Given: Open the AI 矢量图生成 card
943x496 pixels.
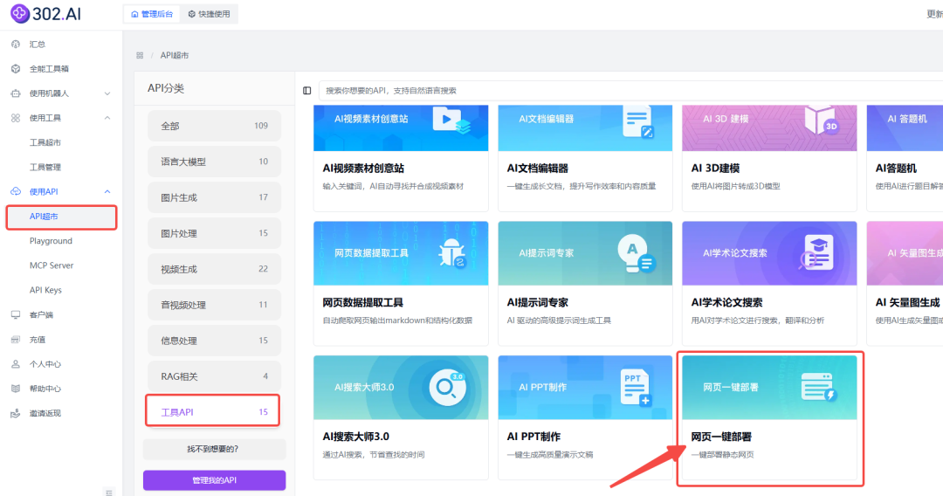Looking at the screenshot, I should 905,283.
